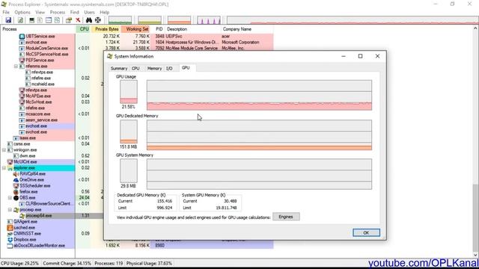Click the orange physical memory mini graph

tap(180, 20)
